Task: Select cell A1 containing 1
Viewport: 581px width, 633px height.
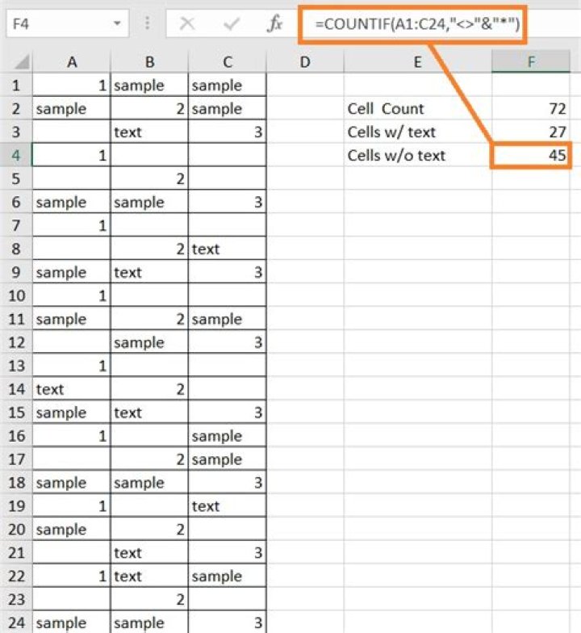Action: pyautogui.click(x=71, y=86)
